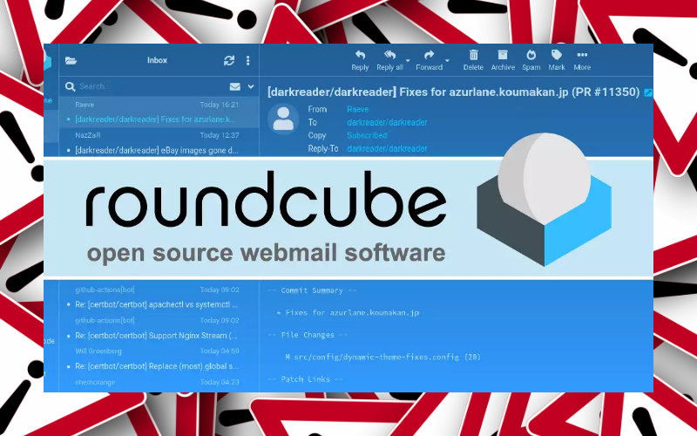The width and height of the screenshot is (697, 436).
Task: Open the Inbox three-dot options menu
Action: click(247, 61)
